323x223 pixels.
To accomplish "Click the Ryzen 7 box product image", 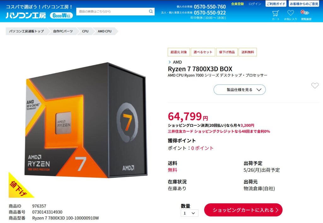I will click(86, 120).
